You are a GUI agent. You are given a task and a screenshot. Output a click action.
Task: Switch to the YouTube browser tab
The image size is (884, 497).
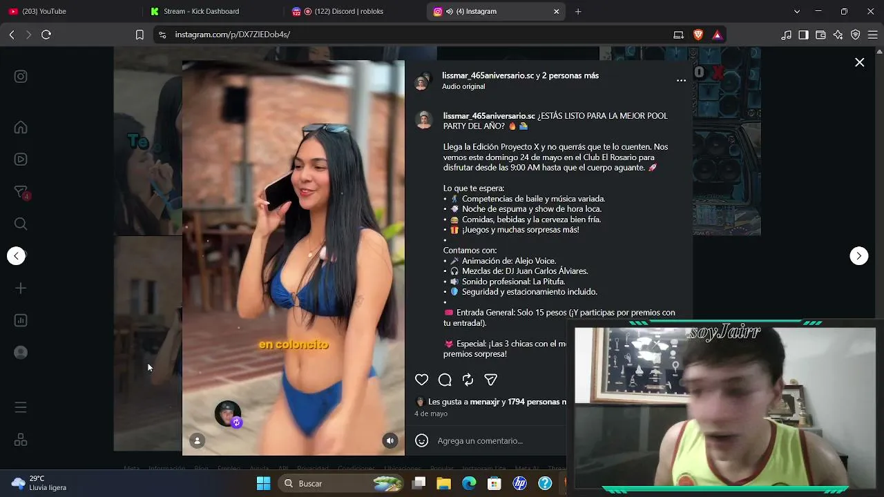[x=69, y=11]
